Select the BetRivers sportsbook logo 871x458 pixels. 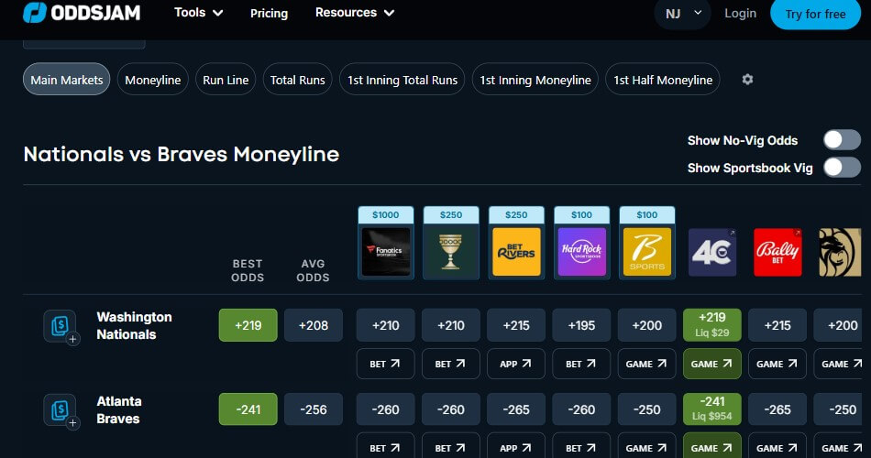pyautogui.click(x=516, y=252)
